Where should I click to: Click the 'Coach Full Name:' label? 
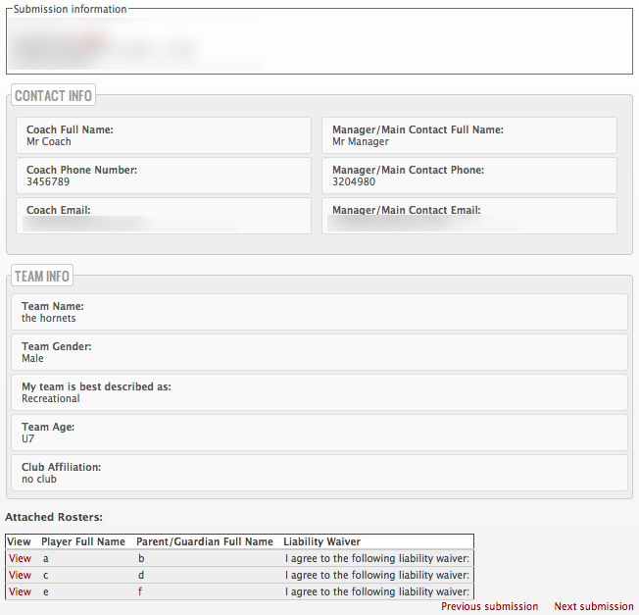pos(70,129)
